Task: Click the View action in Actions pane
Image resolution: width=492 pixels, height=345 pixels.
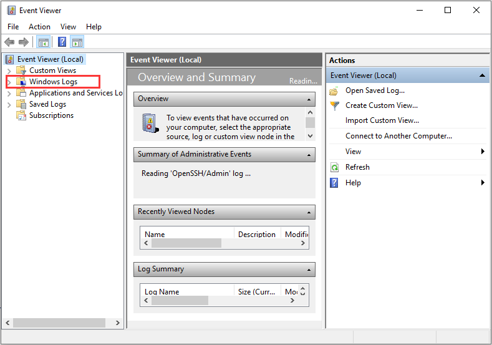Action: coord(353,152)
